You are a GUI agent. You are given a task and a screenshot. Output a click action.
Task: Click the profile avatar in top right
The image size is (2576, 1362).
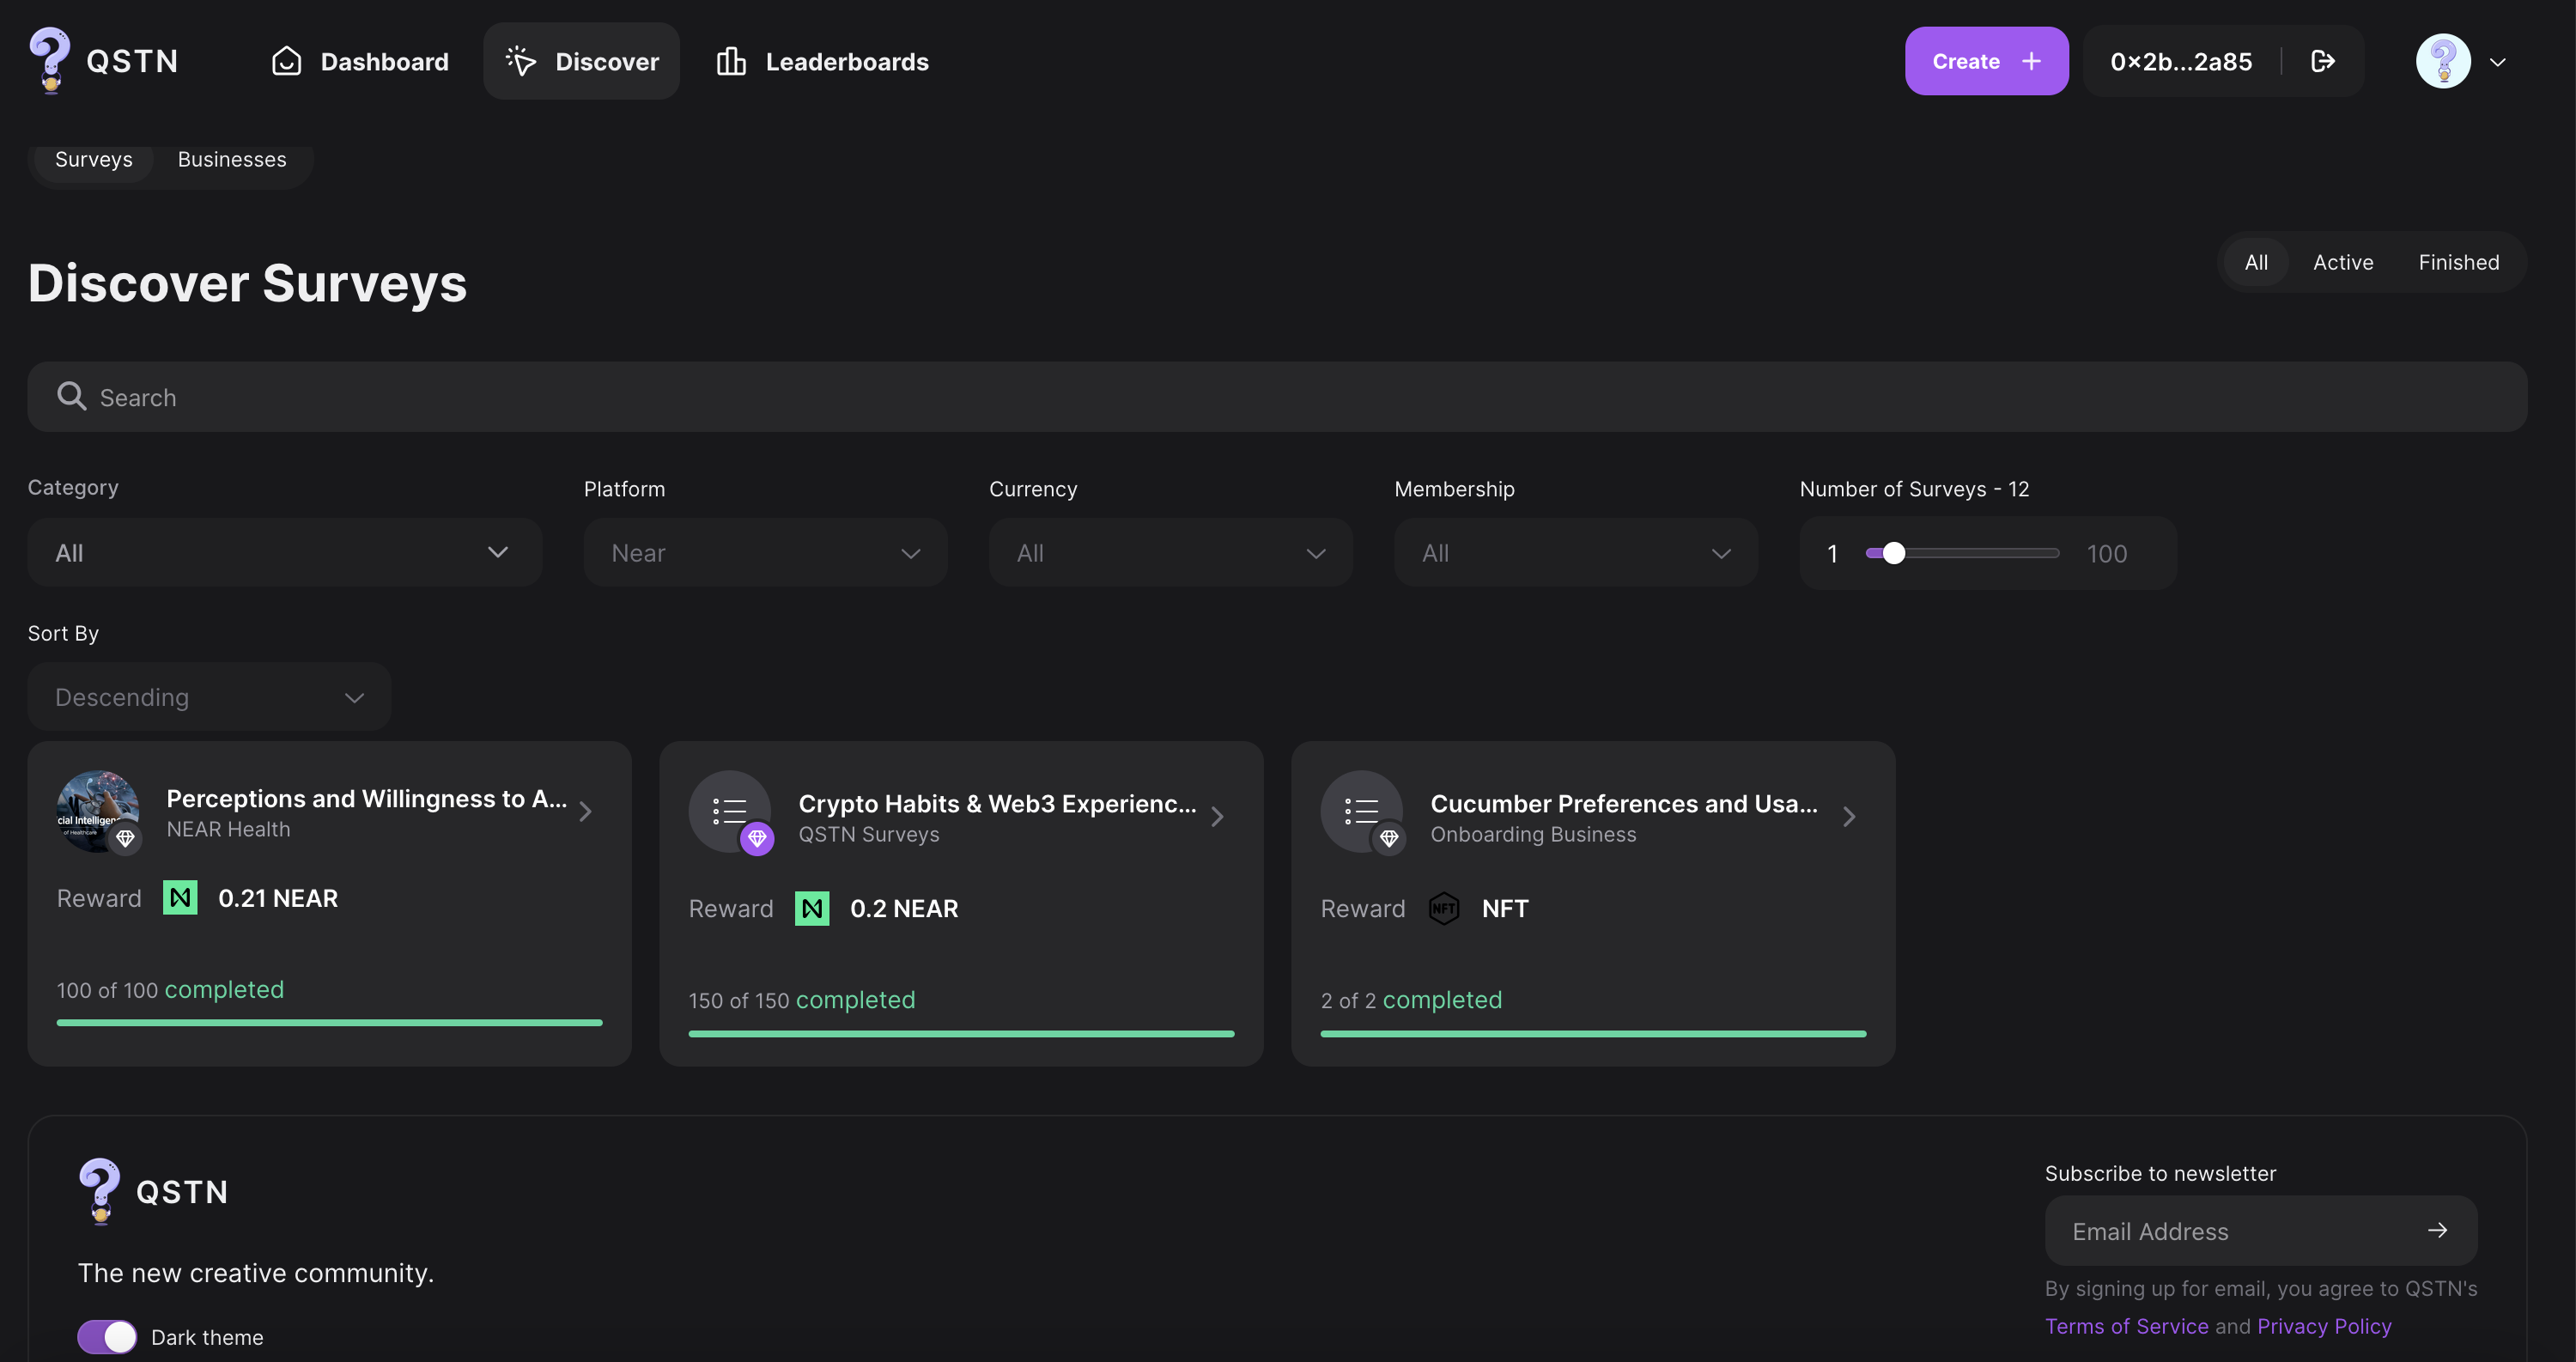pos(2443,62)
